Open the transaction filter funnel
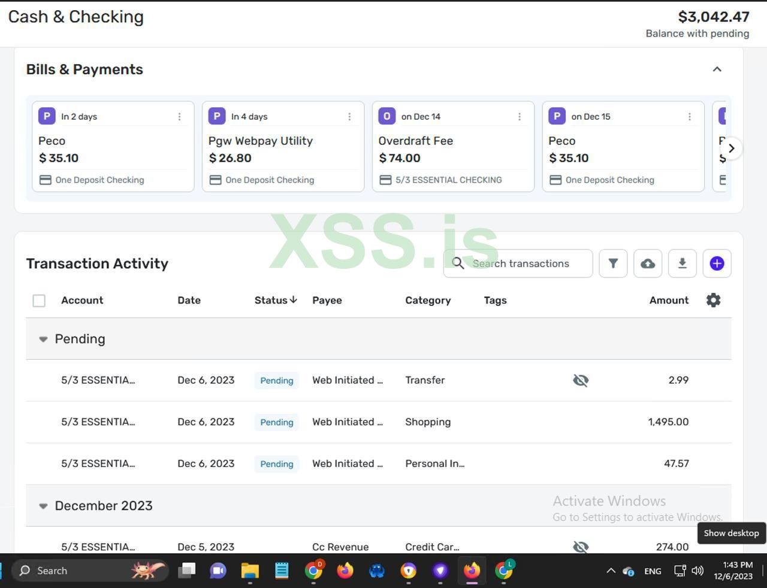 pos(613,263)
